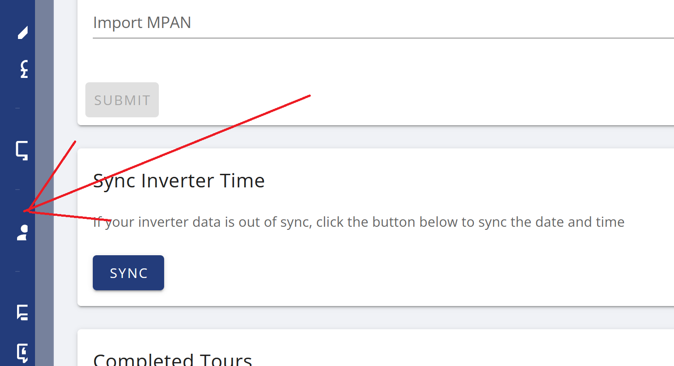Click the divider dash below the person icon

click(18, 271)
